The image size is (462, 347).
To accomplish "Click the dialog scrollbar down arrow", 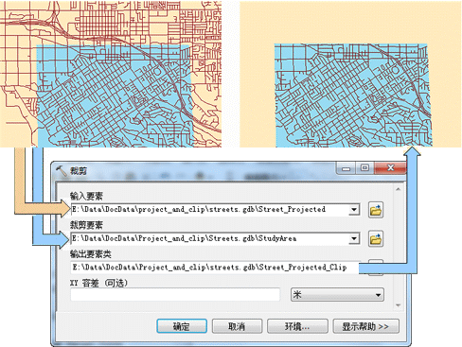I will click(x=398, y=305).
